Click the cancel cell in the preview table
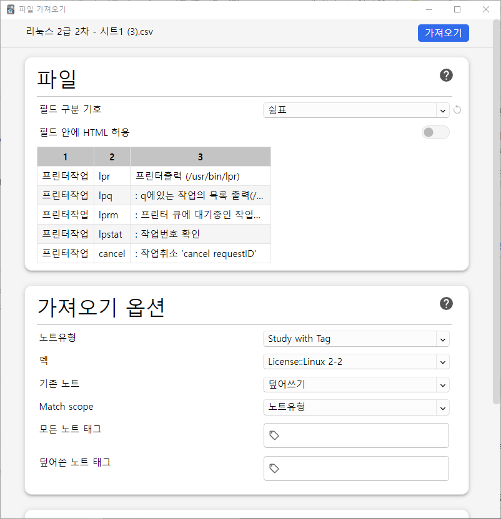501x519 pixels. pyautogui.click(x=112, y=253)
